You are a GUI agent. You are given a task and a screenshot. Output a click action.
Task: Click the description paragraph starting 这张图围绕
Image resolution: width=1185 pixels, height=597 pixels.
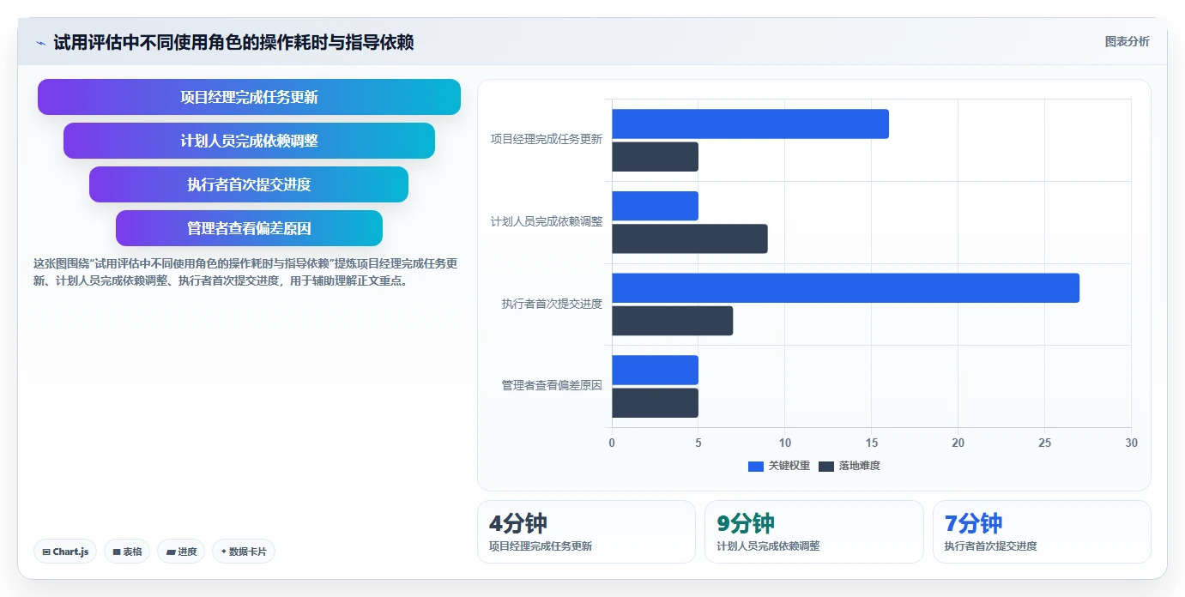(245, 272)
